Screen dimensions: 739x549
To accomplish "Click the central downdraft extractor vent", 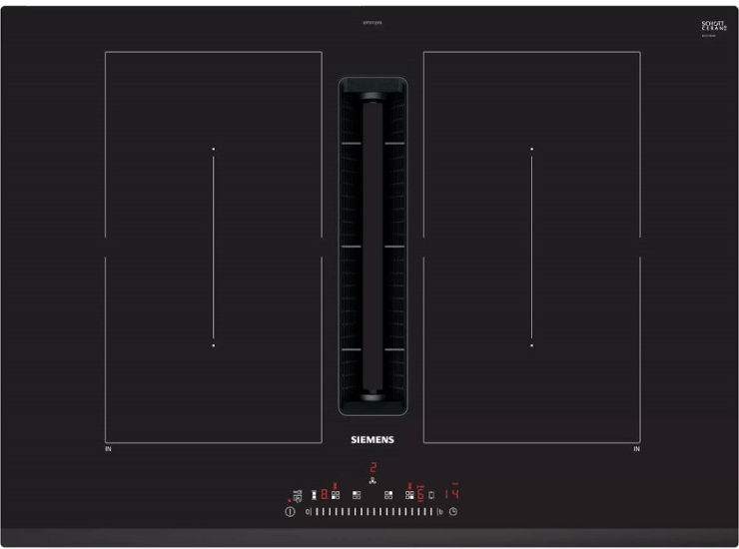I will tap(371, 247).
